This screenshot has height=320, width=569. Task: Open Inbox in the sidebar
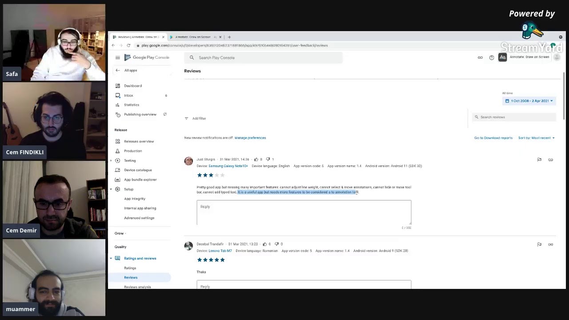tap(128, 96)
